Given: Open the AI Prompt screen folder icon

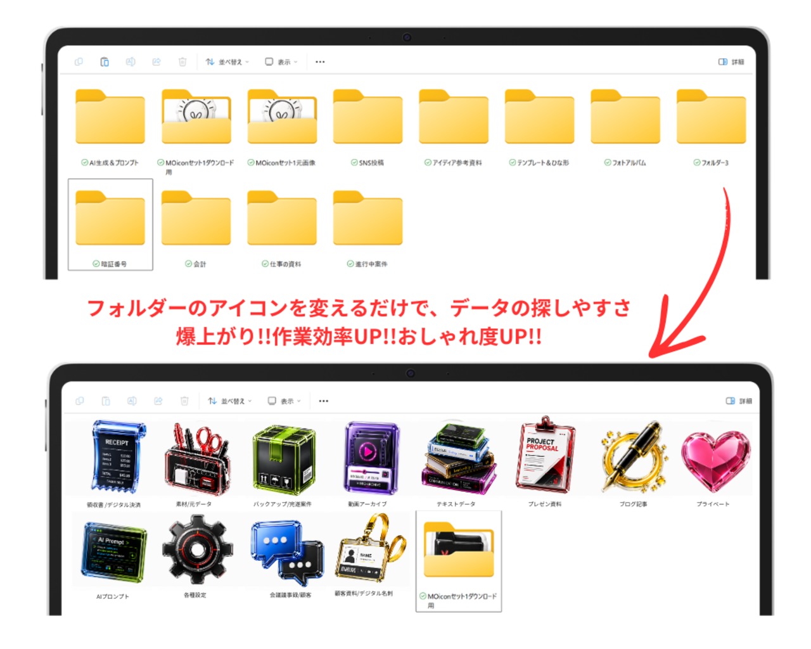Looking at the screenshot, I should (x=114, y=551).
